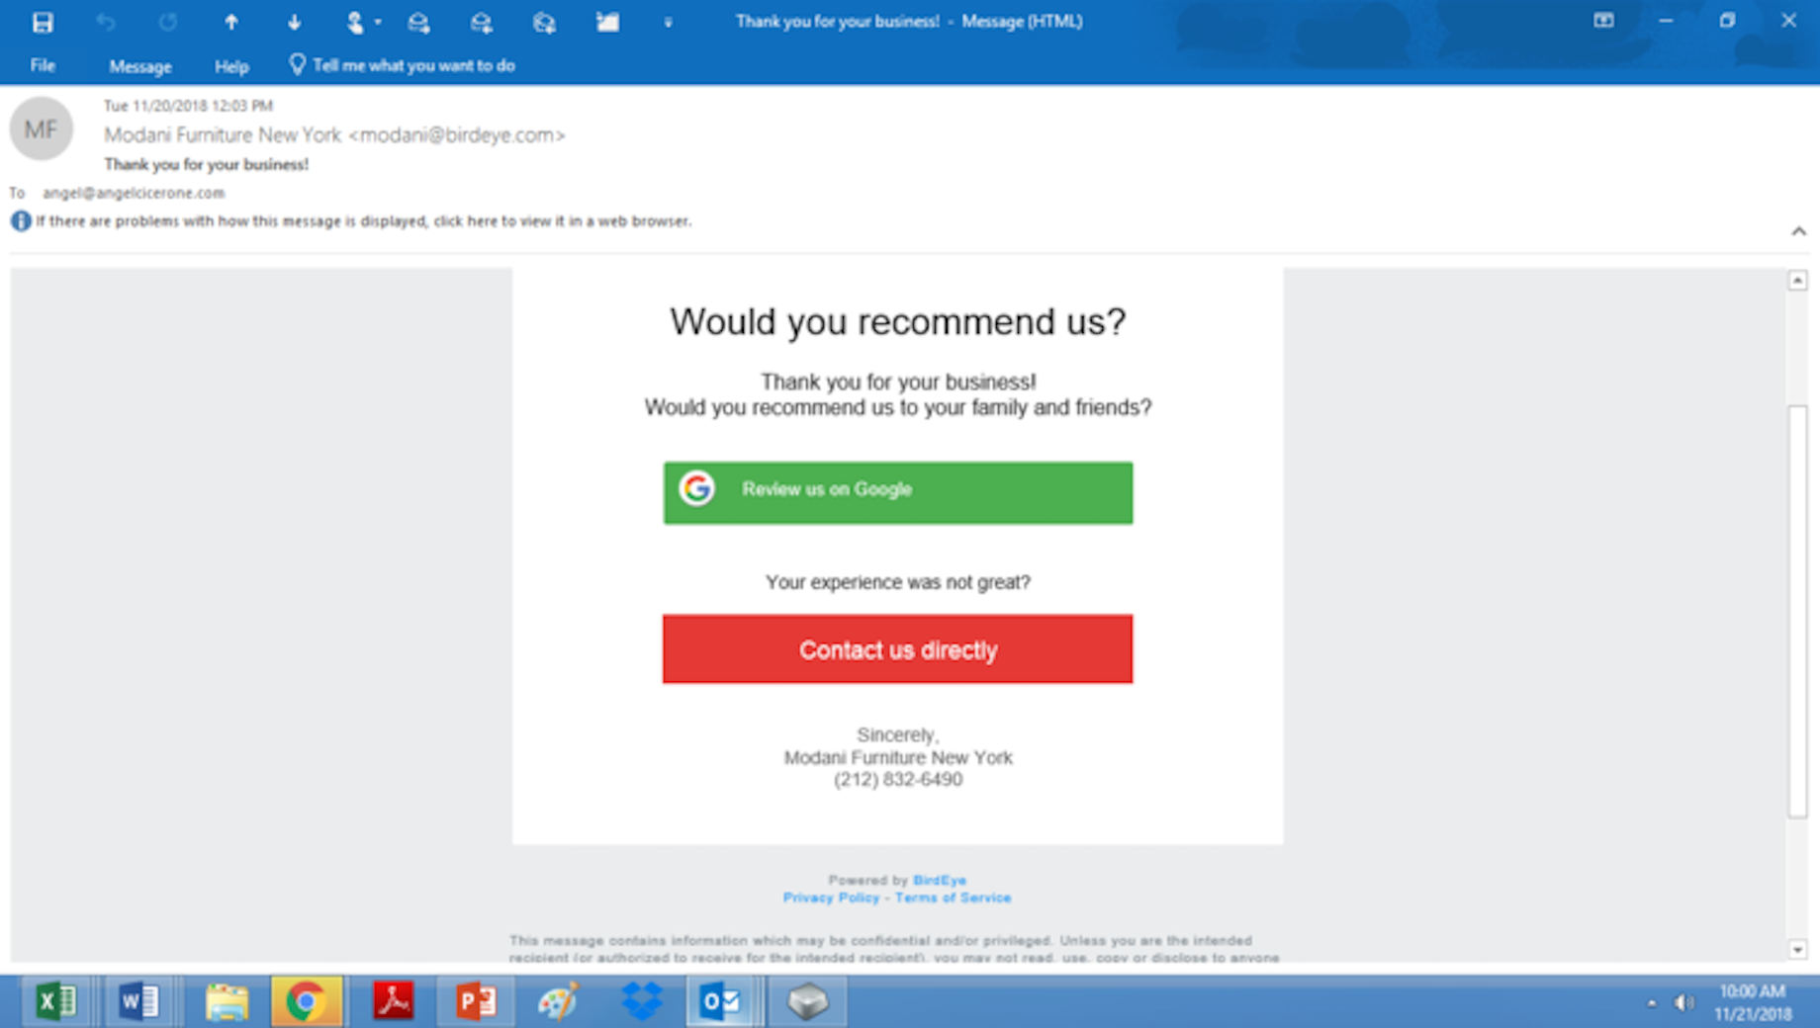Click the volume speaker tray icon

click(1683, 1003)
